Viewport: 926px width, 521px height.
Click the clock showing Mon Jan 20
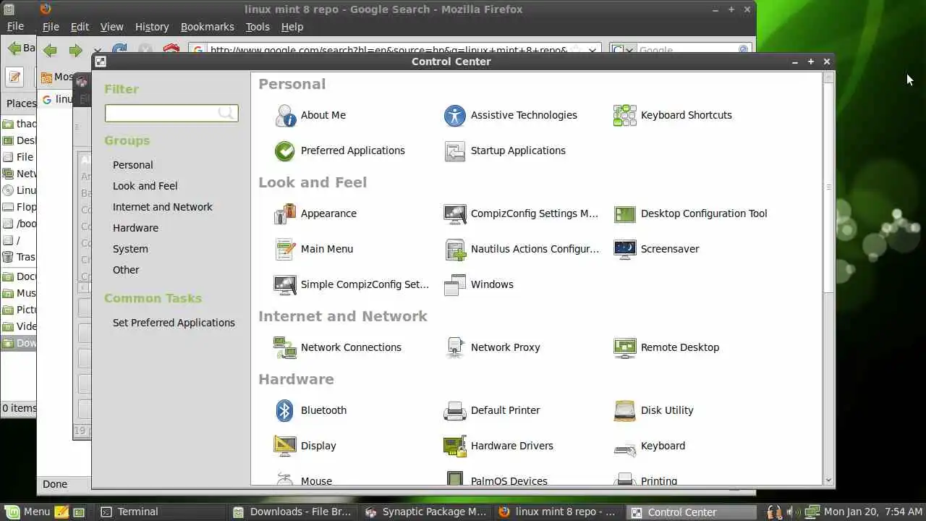point(873,512)
